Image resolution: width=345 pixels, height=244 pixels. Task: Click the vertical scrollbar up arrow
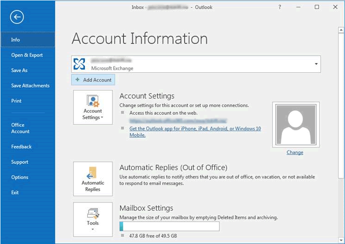[341, 30]
